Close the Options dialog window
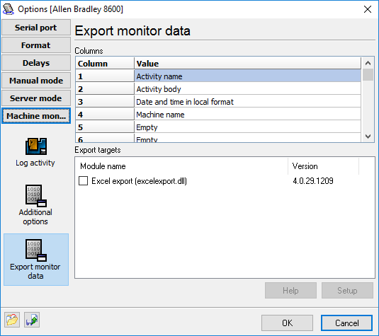Screen dimensions: 379x336 [368, 9]
